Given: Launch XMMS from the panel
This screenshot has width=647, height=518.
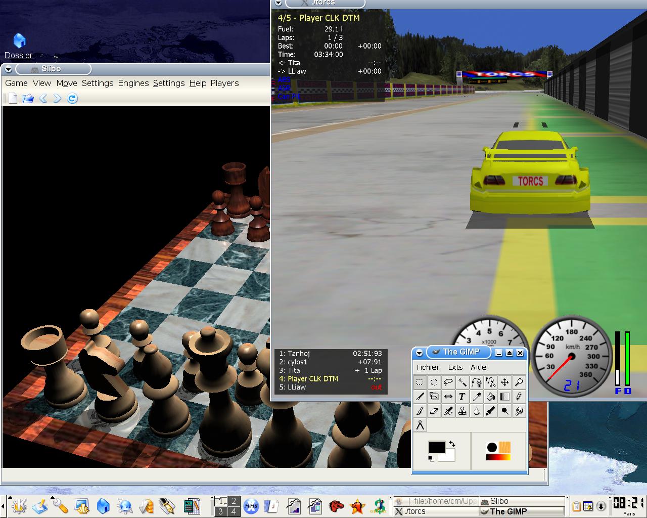Looking at the screenshot, I should click(251, 506).
